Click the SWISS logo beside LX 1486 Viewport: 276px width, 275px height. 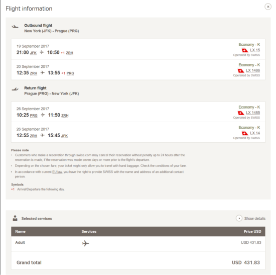[x=241, y=71]
